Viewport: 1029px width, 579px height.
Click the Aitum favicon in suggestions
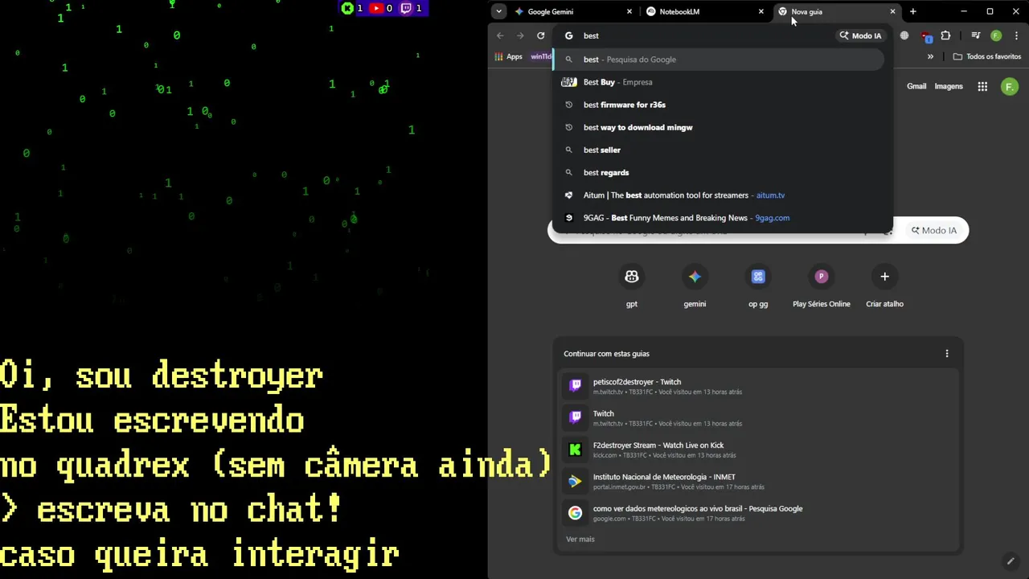(568, 195)
